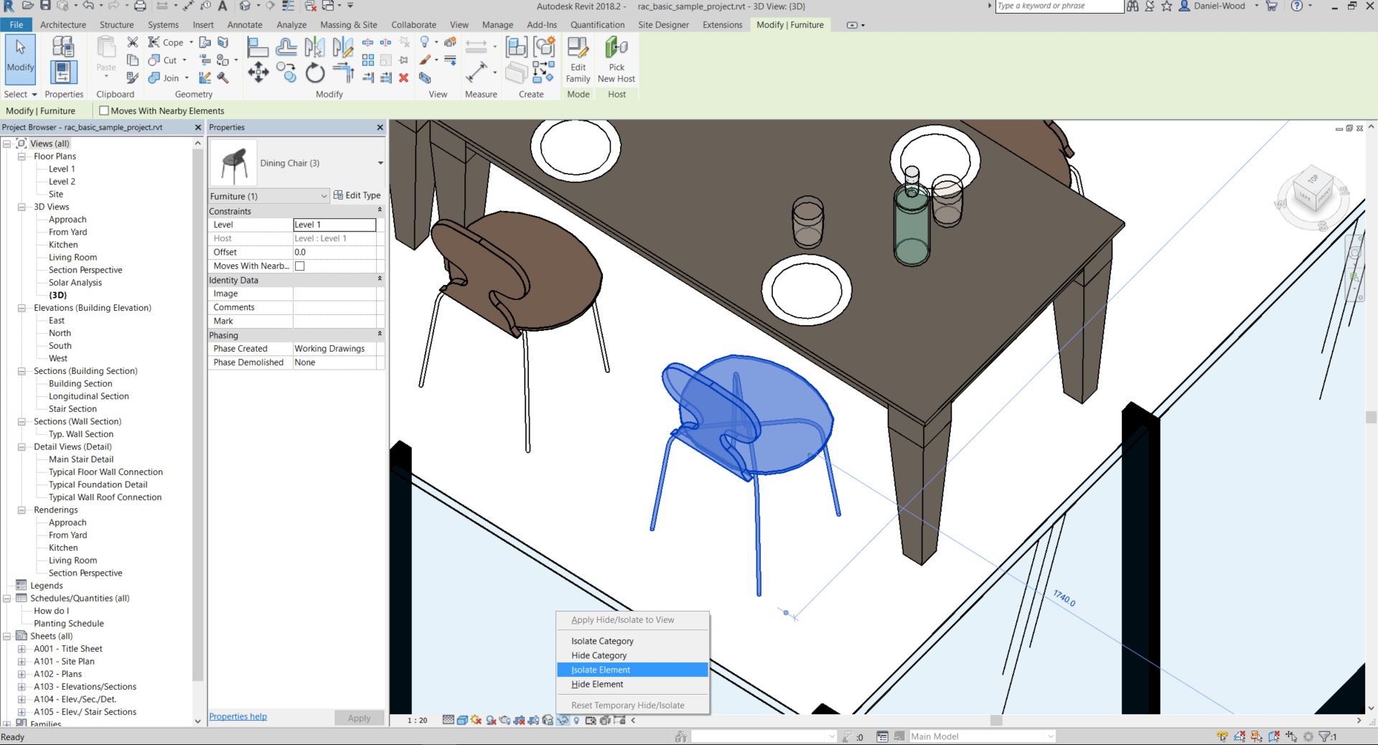
Task: Select the Move tool in the Modify panel
Action: (258, 73)
